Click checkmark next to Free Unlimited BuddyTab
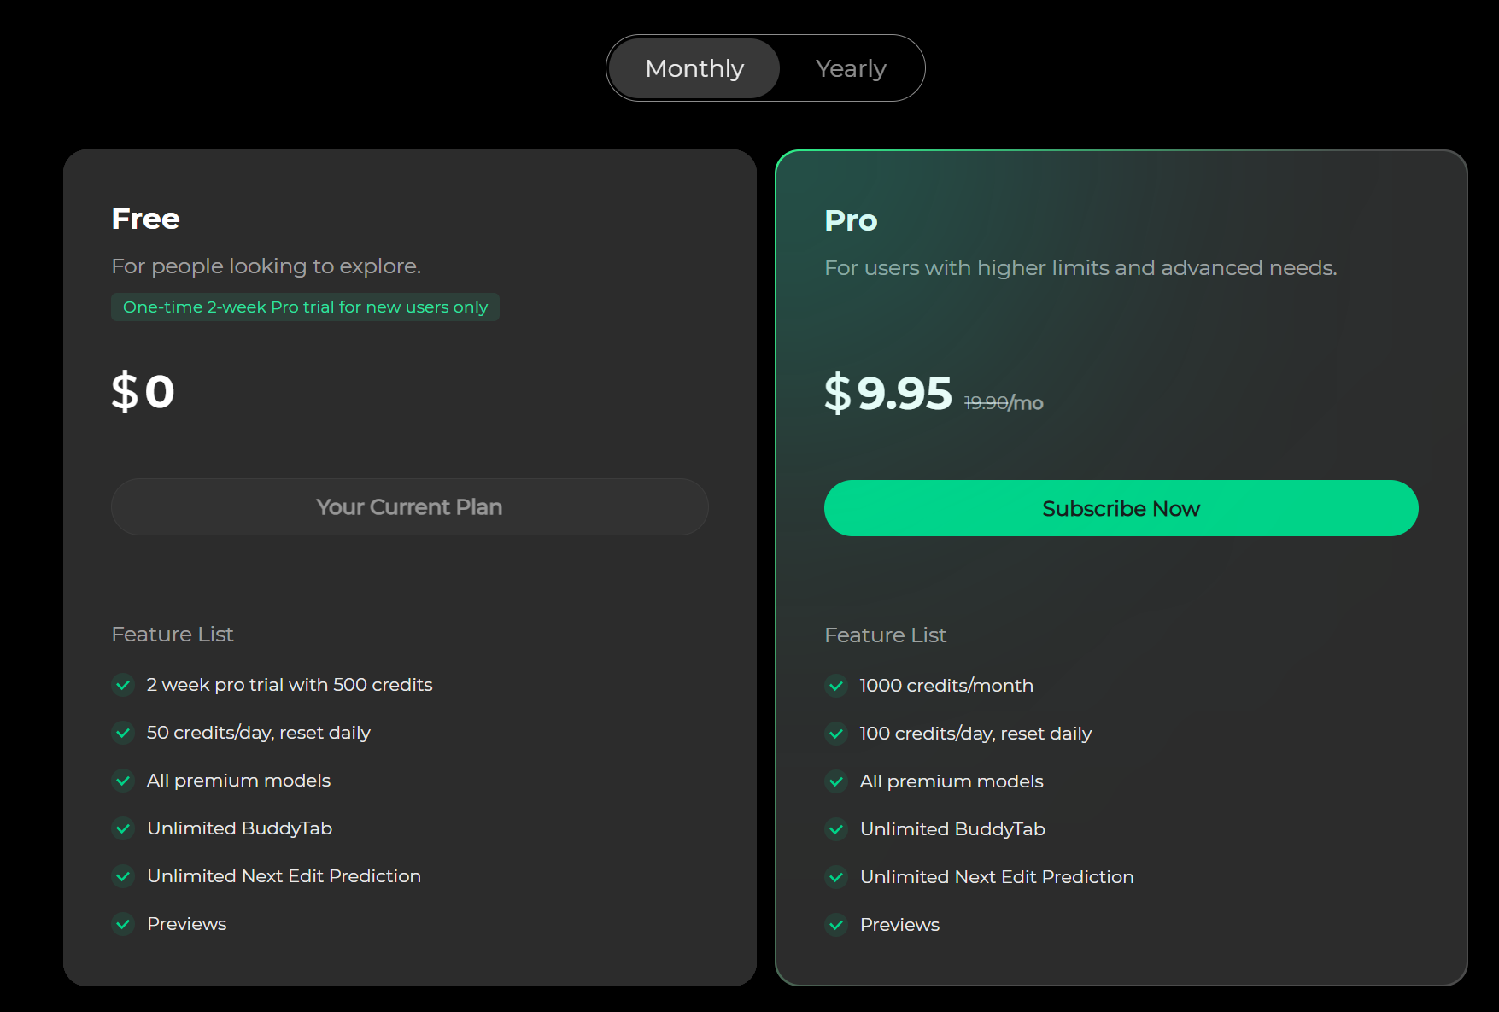1499x1012 pixels. click(x=124, y=828)
